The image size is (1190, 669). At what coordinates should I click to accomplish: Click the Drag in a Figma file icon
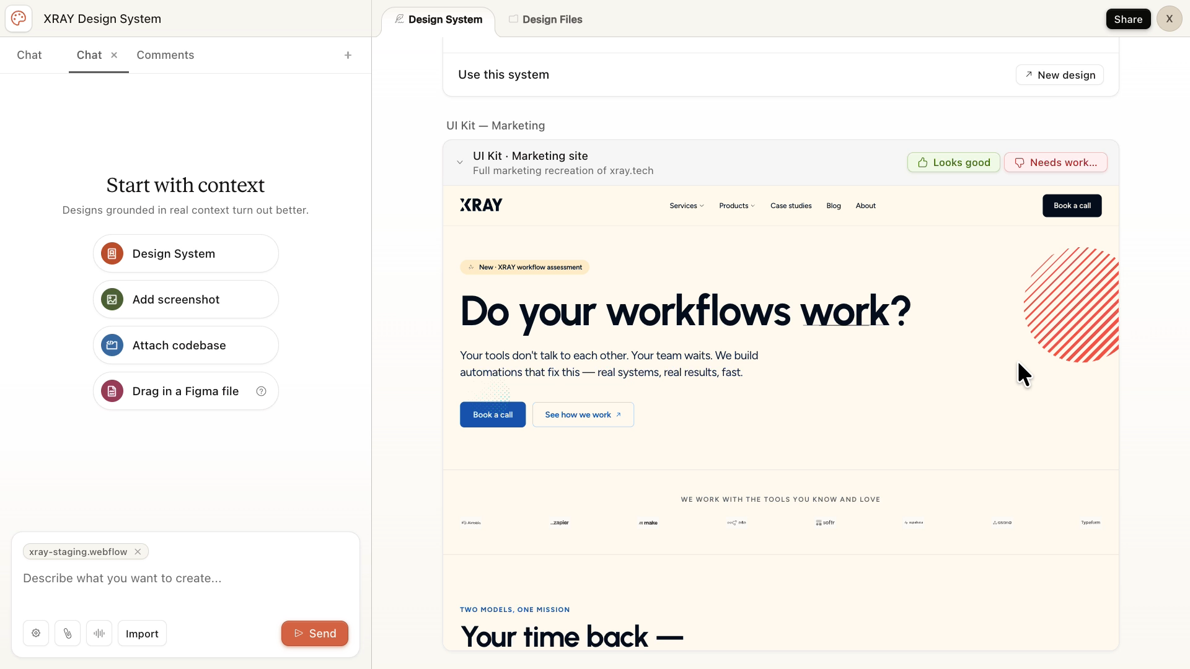coord(112,390)
